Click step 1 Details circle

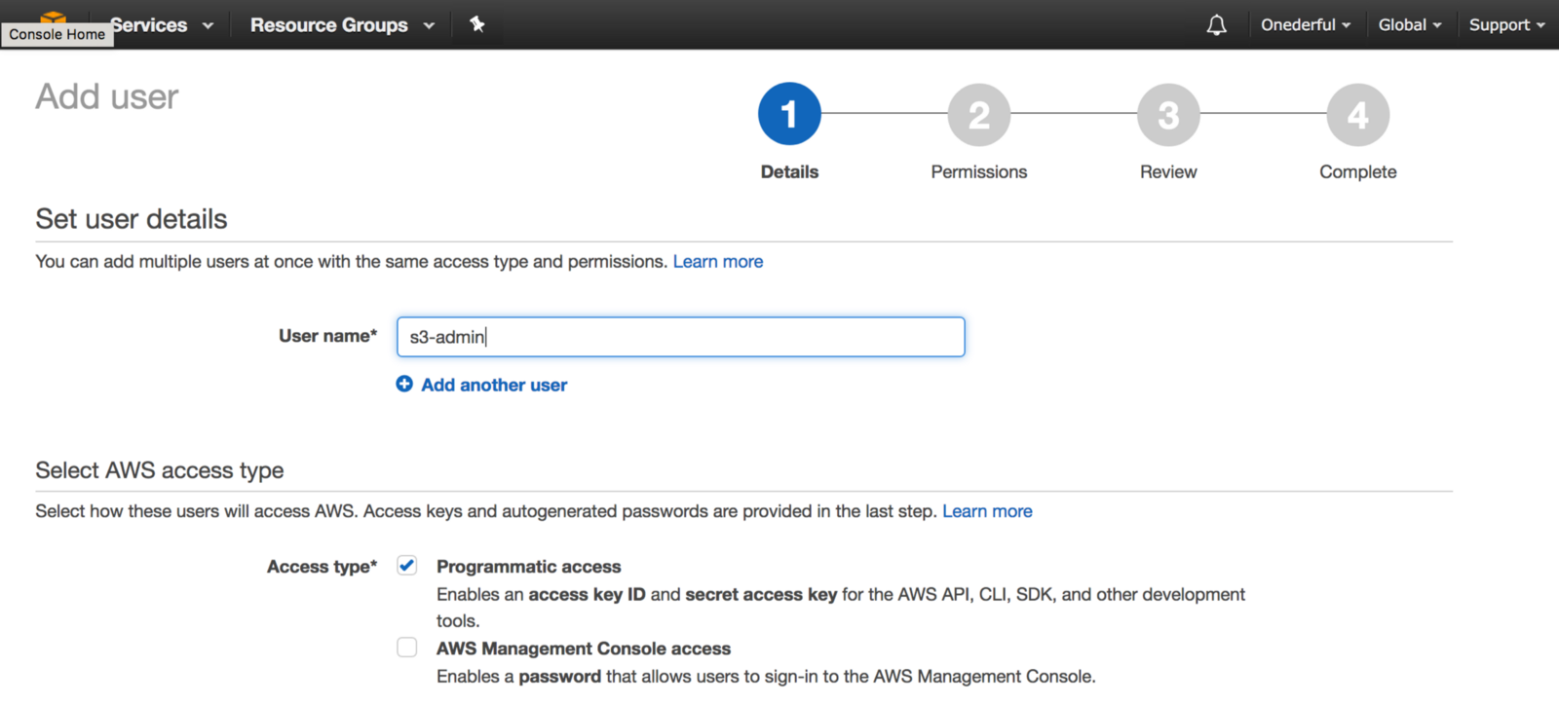(x=789, y=115)
